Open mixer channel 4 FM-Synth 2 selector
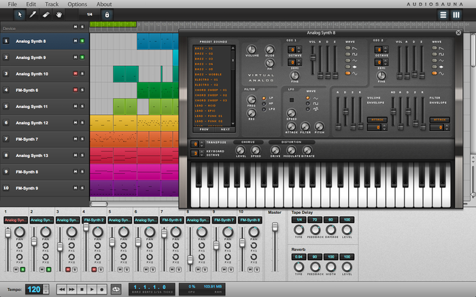 [x=92, y=220]
